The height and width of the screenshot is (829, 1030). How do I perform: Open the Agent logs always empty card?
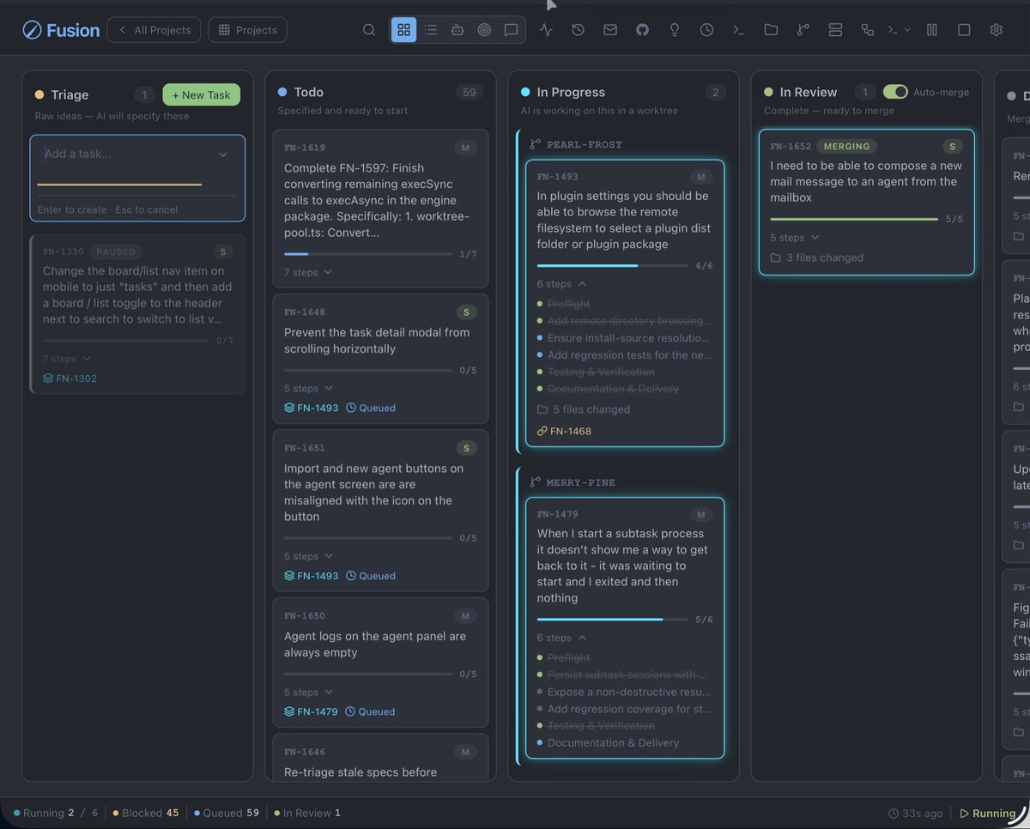point(380,662)
